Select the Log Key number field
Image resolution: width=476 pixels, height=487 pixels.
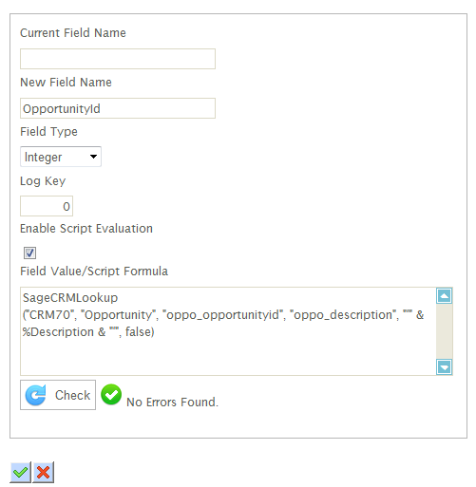coord(47,206)
